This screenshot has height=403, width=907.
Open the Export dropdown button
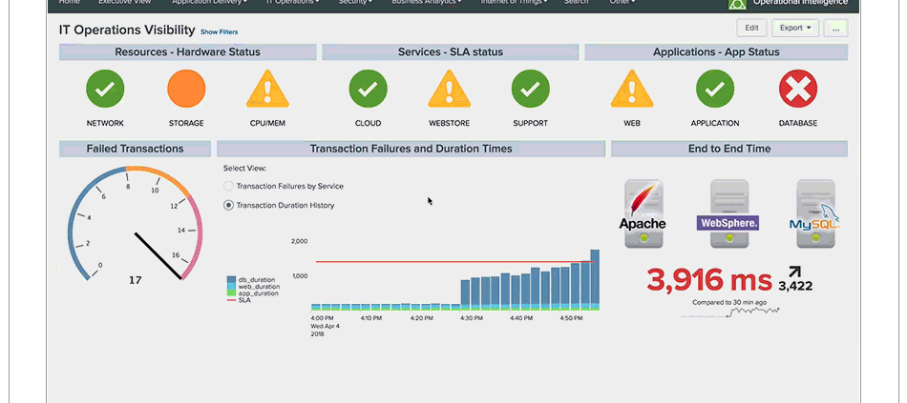click(x=795, y=28)
